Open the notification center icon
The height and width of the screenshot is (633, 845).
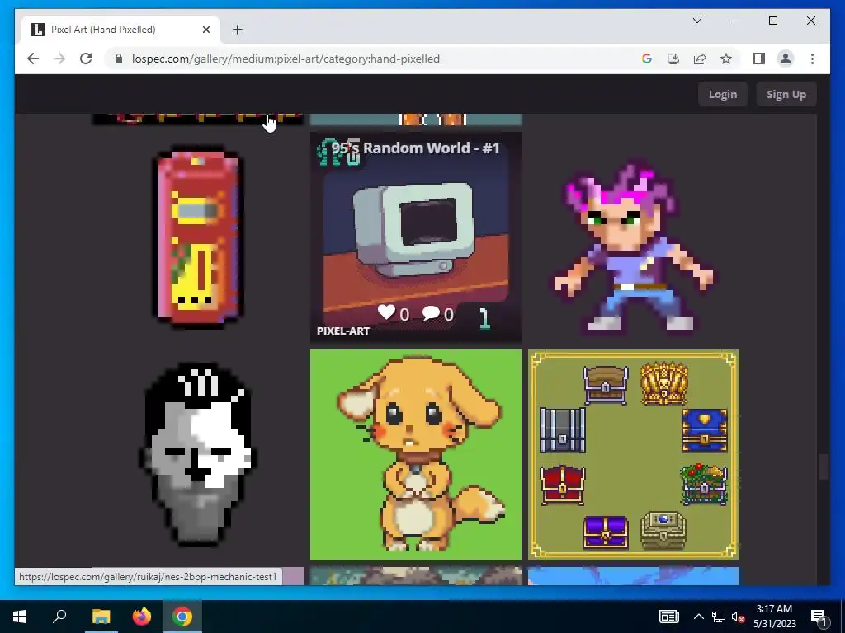pos(819,617)
